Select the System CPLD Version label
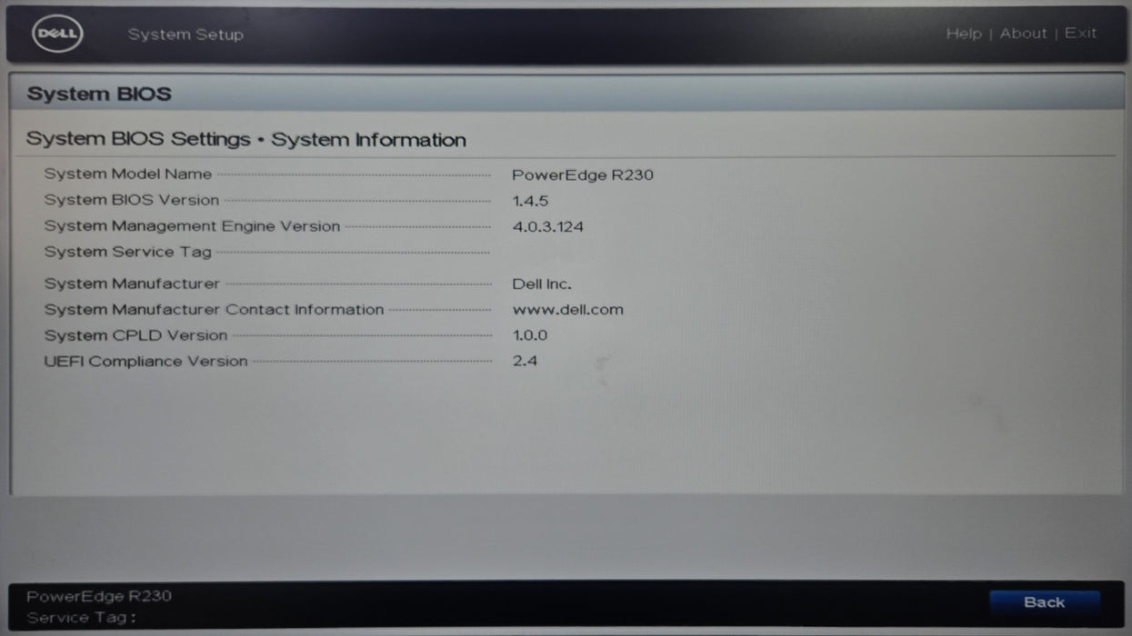1132x636 pixels. [x=135, y=335]
